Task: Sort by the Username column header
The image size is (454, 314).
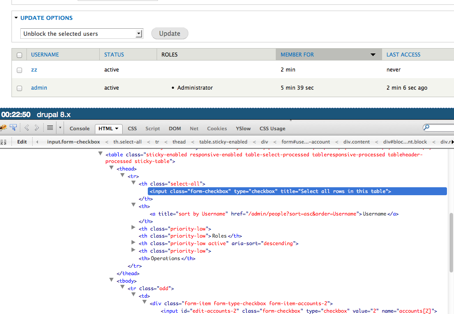Action: [45, 54]
